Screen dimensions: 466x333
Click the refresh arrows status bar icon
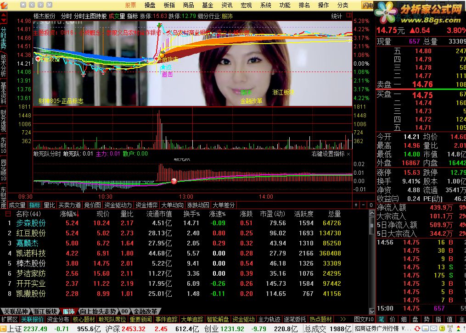pos(417,328)
